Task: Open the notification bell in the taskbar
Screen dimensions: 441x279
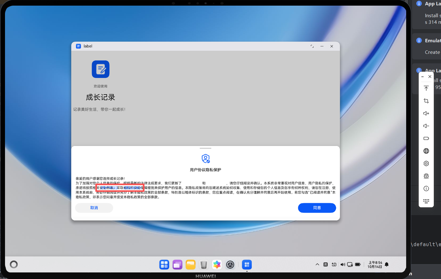Action: 387,265
